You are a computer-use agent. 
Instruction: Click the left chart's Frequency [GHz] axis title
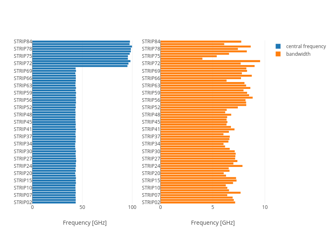click(x=85, y=223)
